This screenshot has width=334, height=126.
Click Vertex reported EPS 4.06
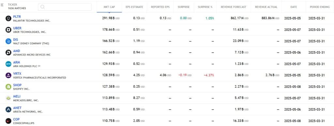[165, 75]
